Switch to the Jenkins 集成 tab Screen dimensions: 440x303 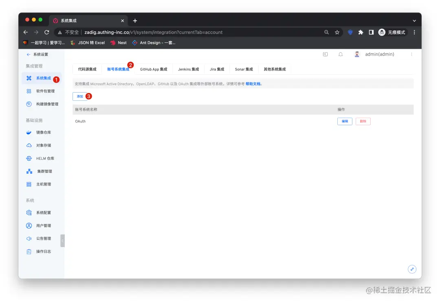(x=189, y=69)
